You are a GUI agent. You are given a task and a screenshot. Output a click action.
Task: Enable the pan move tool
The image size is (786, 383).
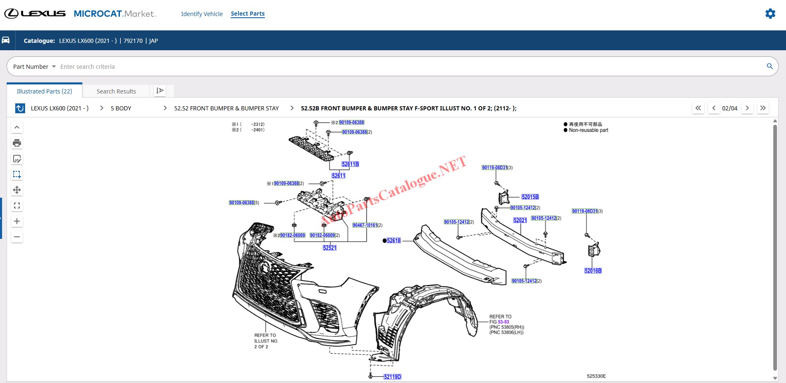point(17,190)
